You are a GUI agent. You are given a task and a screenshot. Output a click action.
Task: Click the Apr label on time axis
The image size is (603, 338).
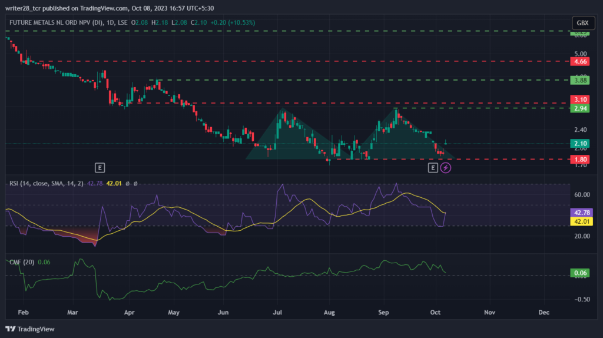(x=129, y=312)
